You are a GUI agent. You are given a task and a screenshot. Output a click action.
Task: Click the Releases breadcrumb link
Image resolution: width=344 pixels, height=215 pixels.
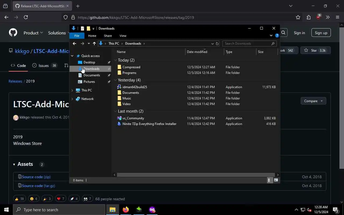coord(15,81)
